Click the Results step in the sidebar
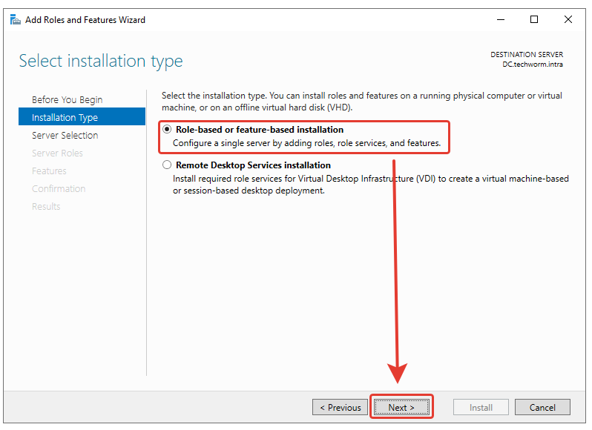The width and height of the screenshot is (592, 430). [x=46, y=207]
